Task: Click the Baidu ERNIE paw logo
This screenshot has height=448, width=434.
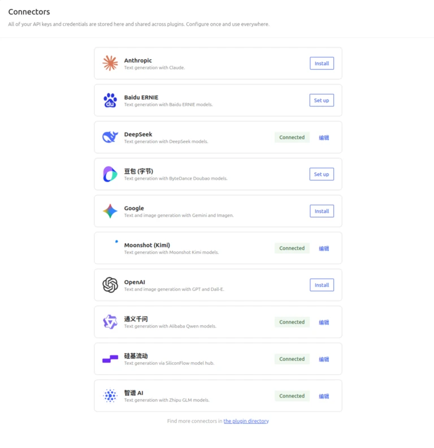Action: (x=110, y=100)
